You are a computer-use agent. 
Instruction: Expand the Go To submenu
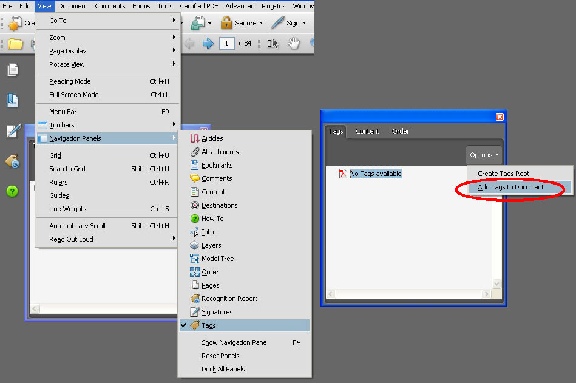click(108, 21)
